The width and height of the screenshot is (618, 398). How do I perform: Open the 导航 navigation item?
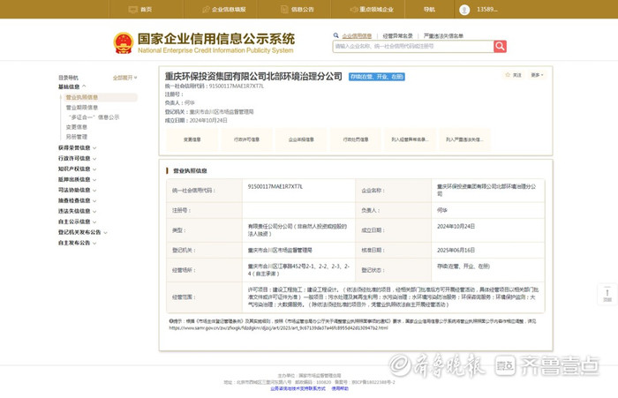click(429, 10)
